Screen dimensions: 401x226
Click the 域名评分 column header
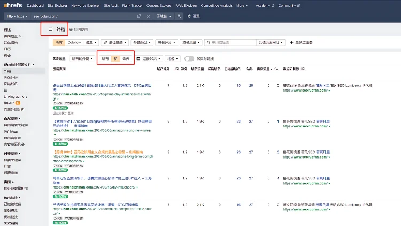pos(163,69)
